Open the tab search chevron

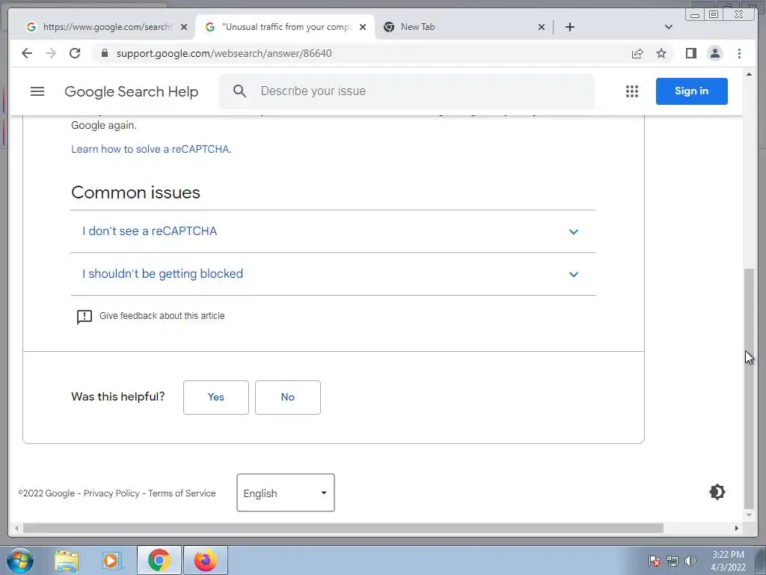click(x=669, y=27)
